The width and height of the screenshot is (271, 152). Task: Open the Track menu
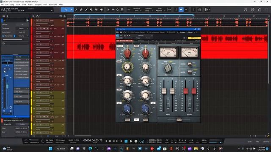(18, 5)
